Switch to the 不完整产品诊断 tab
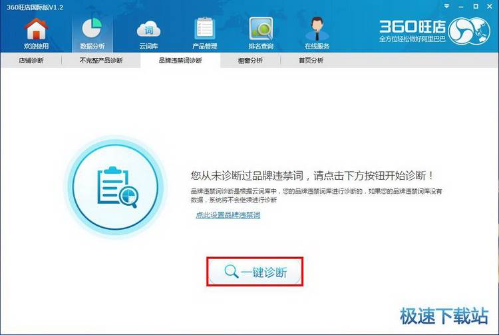 [x=101, y=61]
